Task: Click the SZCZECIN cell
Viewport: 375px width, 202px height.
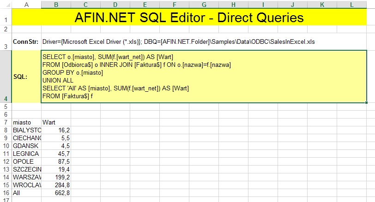Action: click(x=26, y=169)
